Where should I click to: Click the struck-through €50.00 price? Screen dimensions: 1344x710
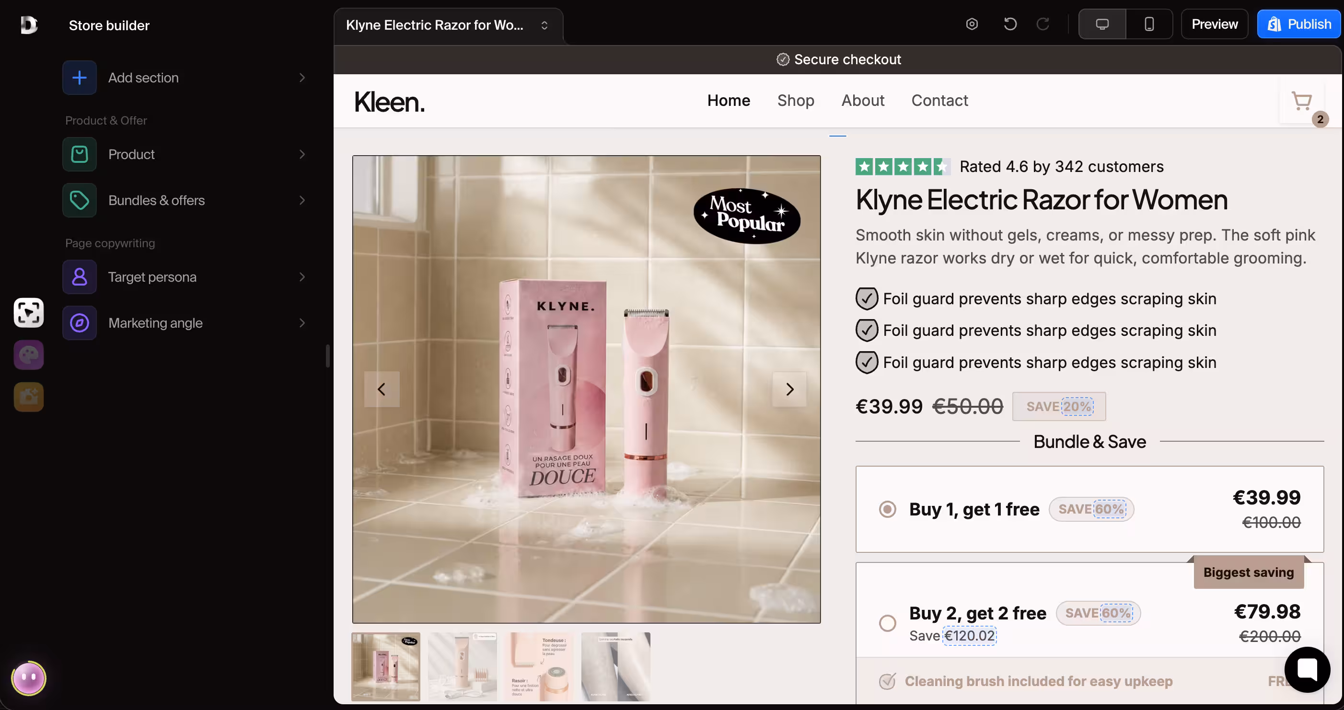968,407
